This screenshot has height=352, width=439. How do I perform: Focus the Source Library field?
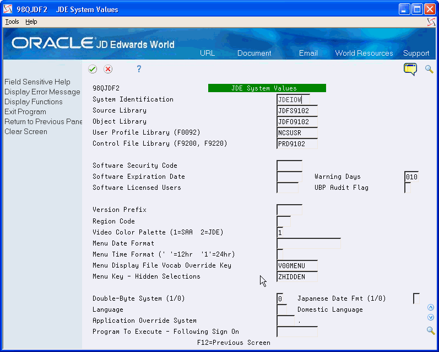pyautogui.click(x=297, y=110)
